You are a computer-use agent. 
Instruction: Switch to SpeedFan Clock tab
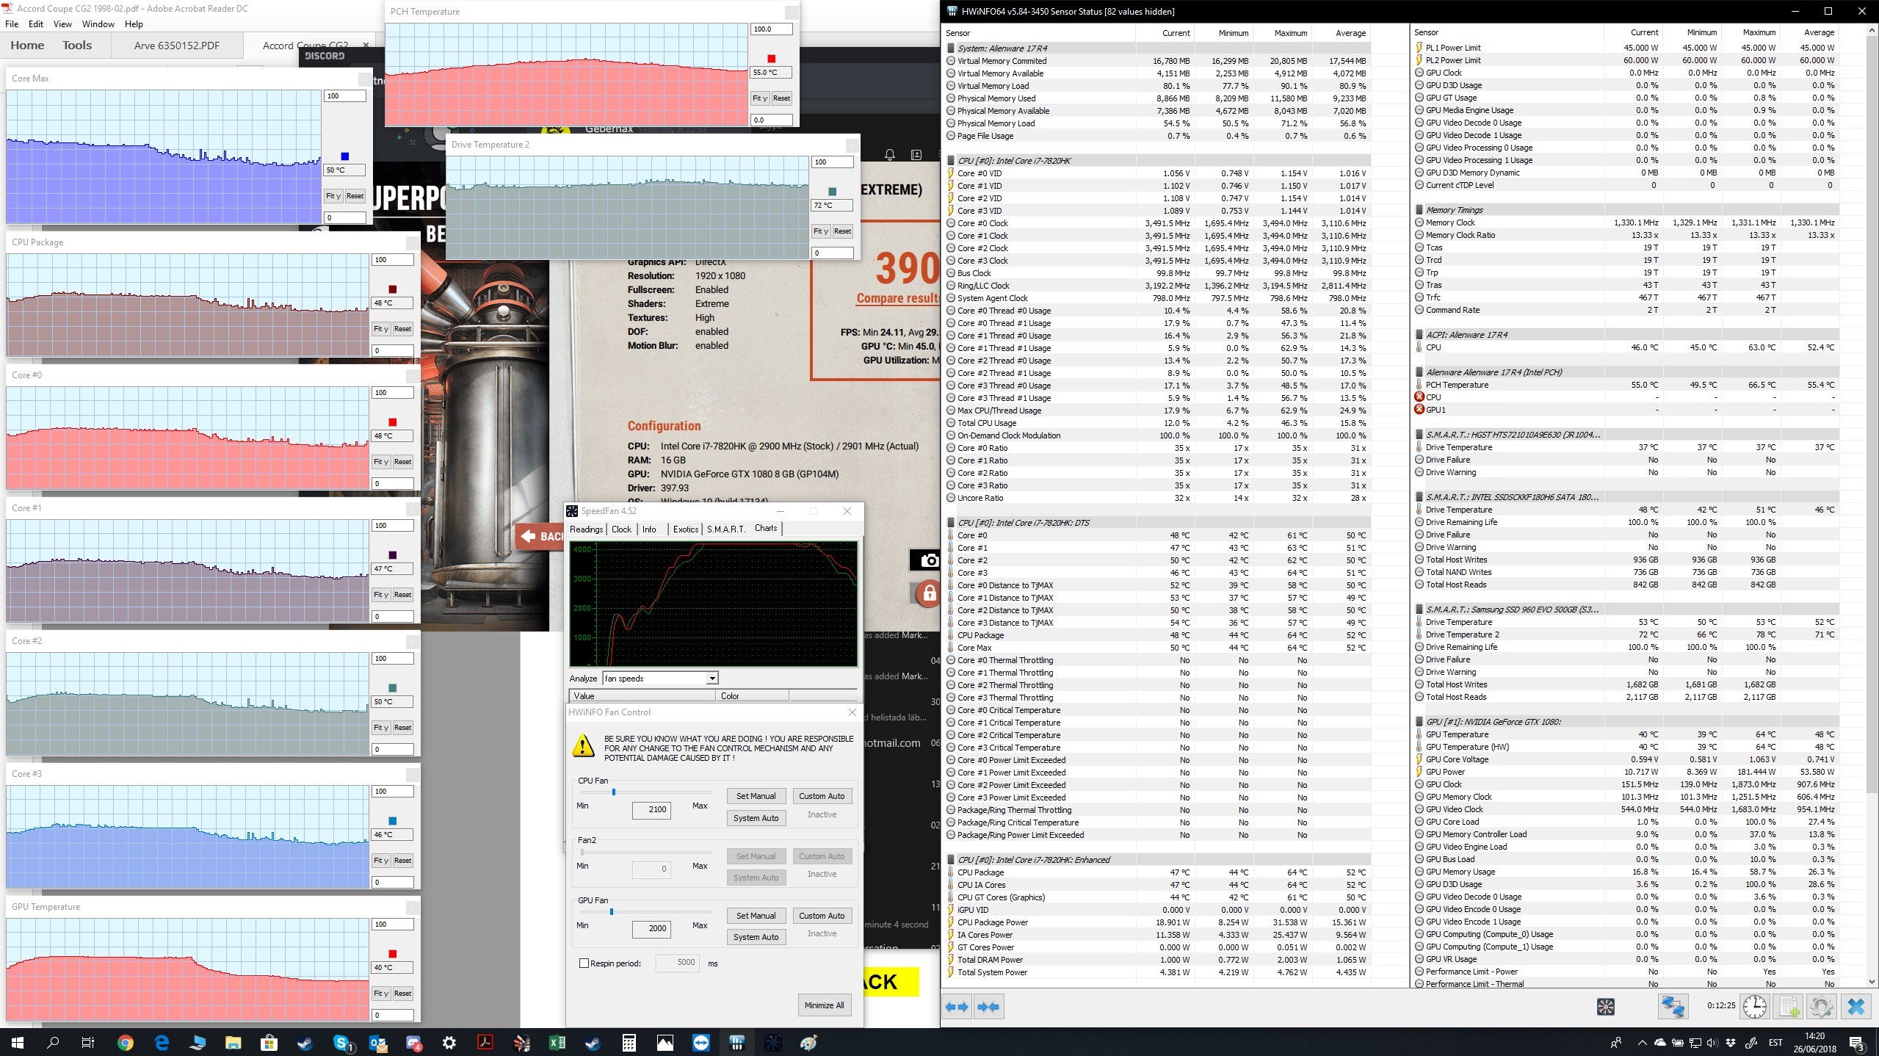click(x=621, y=529)
